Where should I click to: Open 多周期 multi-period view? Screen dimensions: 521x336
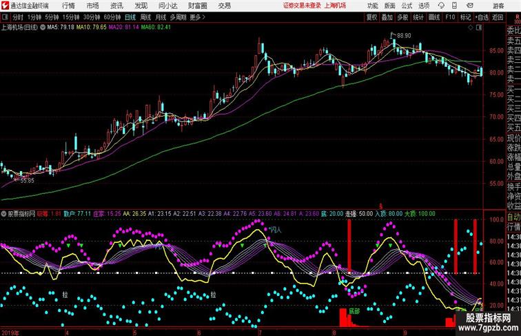pyautogui.click(x=178, y=17)
